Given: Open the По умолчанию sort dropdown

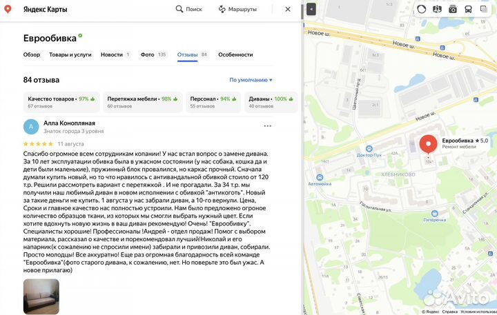Looking at the screenshot, I should [251, 80].
